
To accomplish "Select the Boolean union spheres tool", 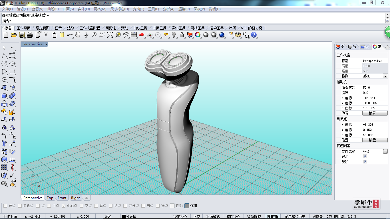I will tap(12, 96).
